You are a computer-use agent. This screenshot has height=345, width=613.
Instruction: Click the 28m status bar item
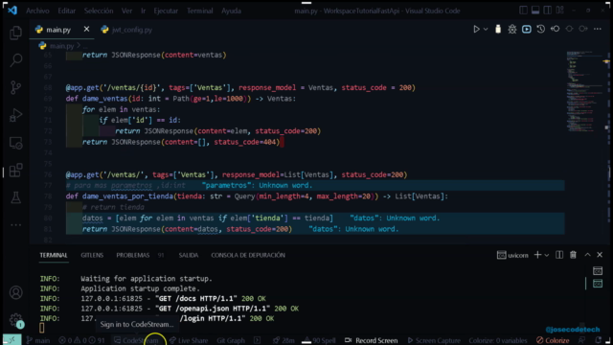284,340
